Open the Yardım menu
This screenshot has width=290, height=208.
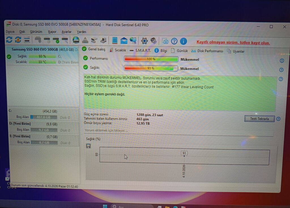(x=82, y=32)
